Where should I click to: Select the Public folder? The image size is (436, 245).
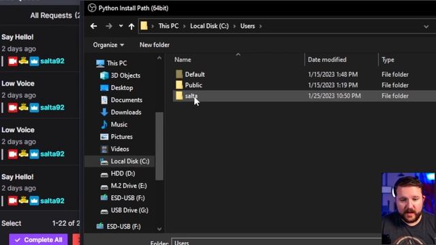(193, 85)
